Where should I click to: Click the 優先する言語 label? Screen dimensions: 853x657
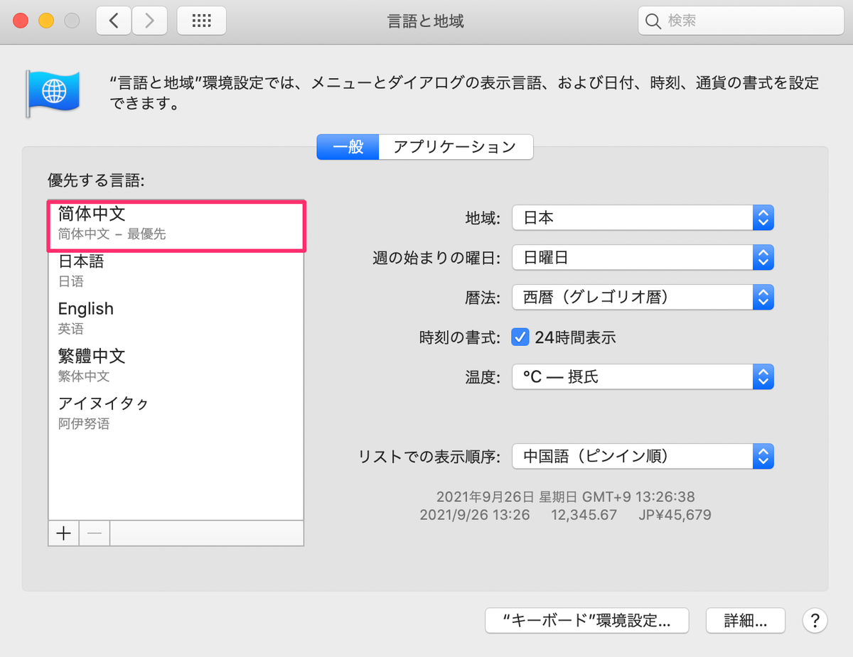point(96,180)
